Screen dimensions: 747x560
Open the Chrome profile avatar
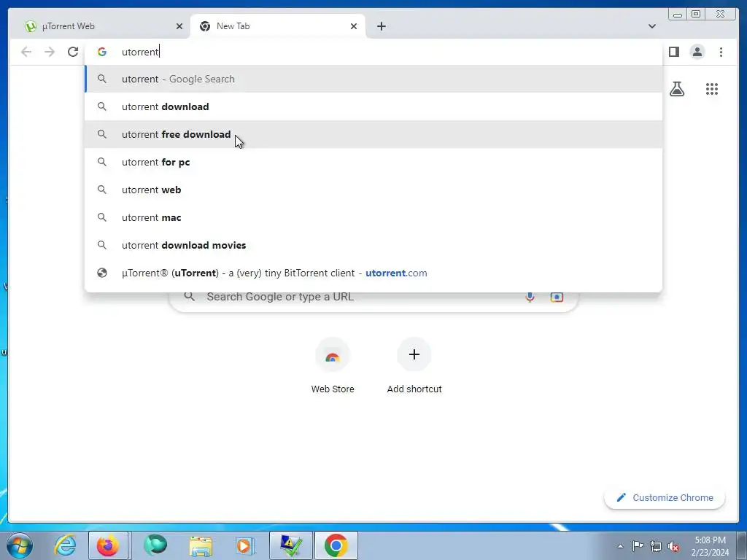click(697, 52)
